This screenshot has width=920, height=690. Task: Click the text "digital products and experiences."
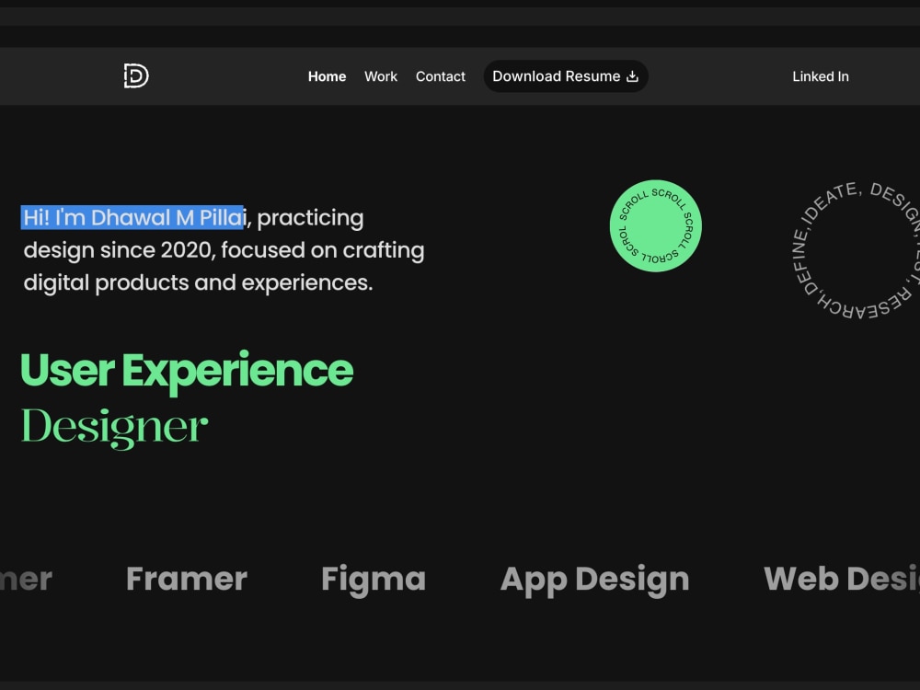[x=199, y=282]
